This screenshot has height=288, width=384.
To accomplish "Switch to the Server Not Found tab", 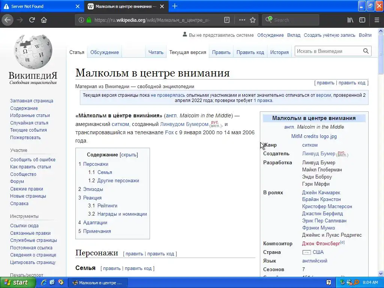I will (x=42, y=6).
